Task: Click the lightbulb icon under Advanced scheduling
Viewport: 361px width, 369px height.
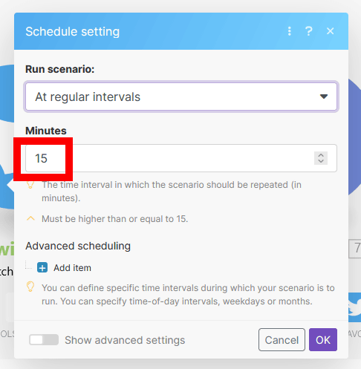Action: (30, 287)
